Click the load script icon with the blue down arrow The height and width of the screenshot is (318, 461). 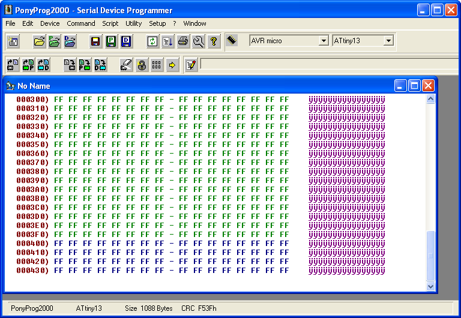(167, 41)
